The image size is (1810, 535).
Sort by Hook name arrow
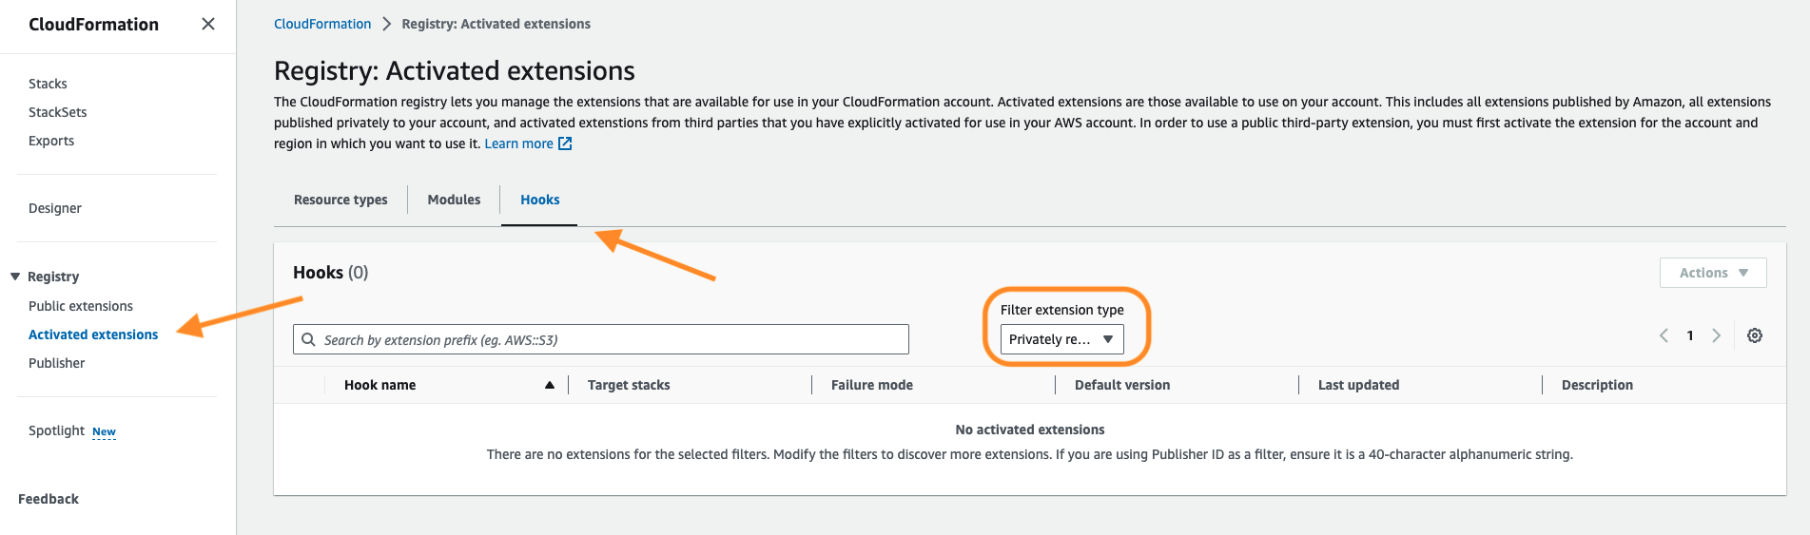[550, 385]
